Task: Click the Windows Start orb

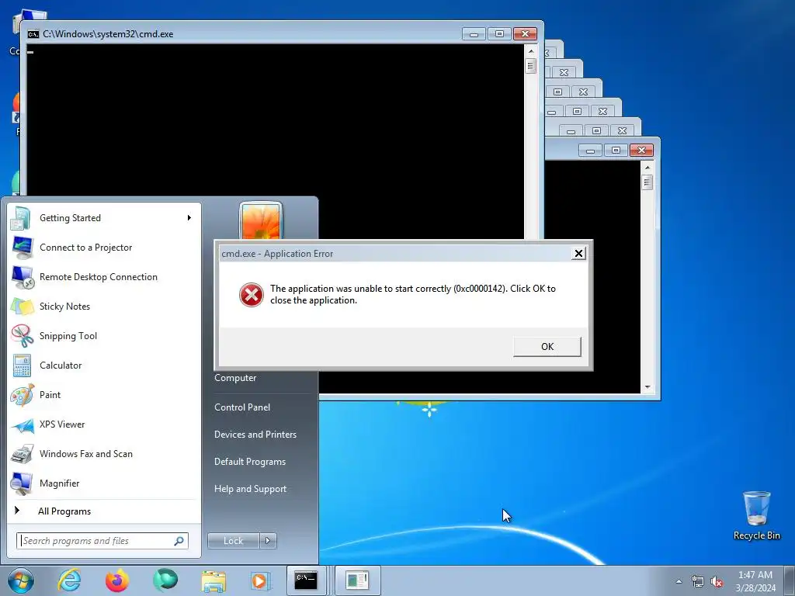Action: (20, 580)
